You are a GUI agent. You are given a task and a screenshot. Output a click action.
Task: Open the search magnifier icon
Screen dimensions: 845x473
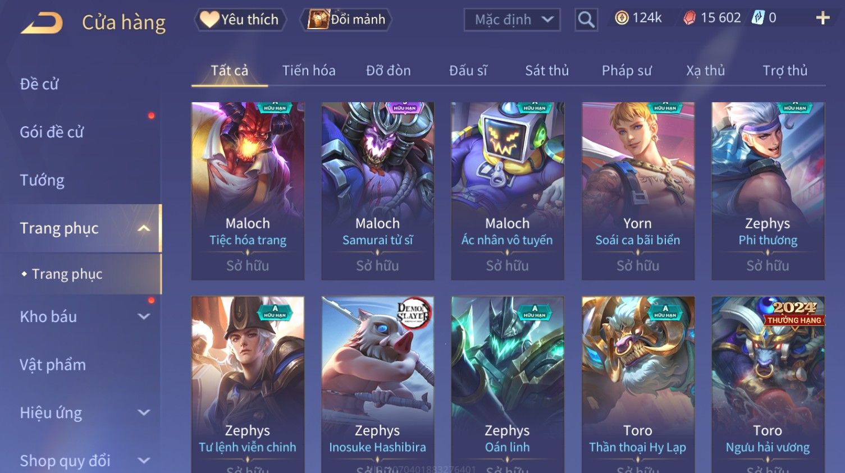[x=586, y=20]
